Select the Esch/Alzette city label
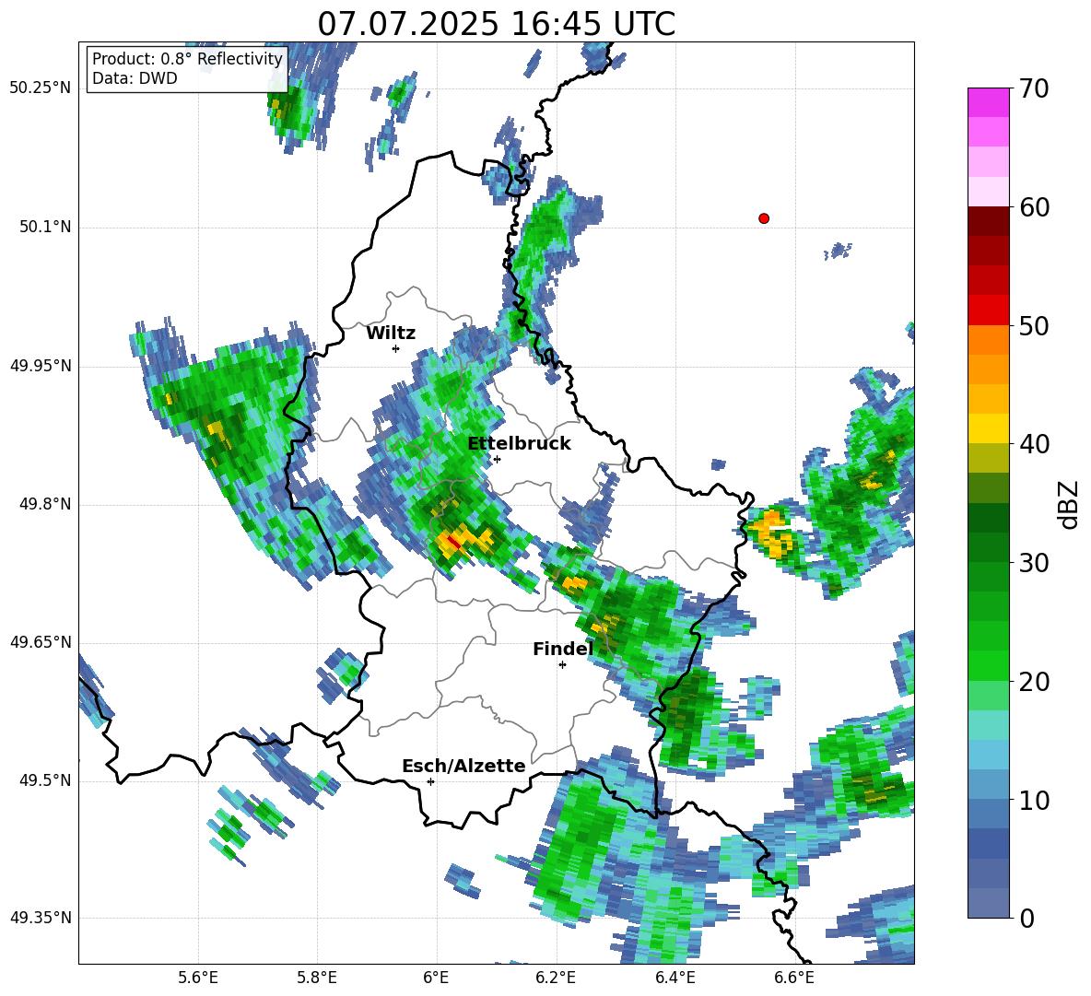This screenshot has height=996, width=1091. (463, 766)
